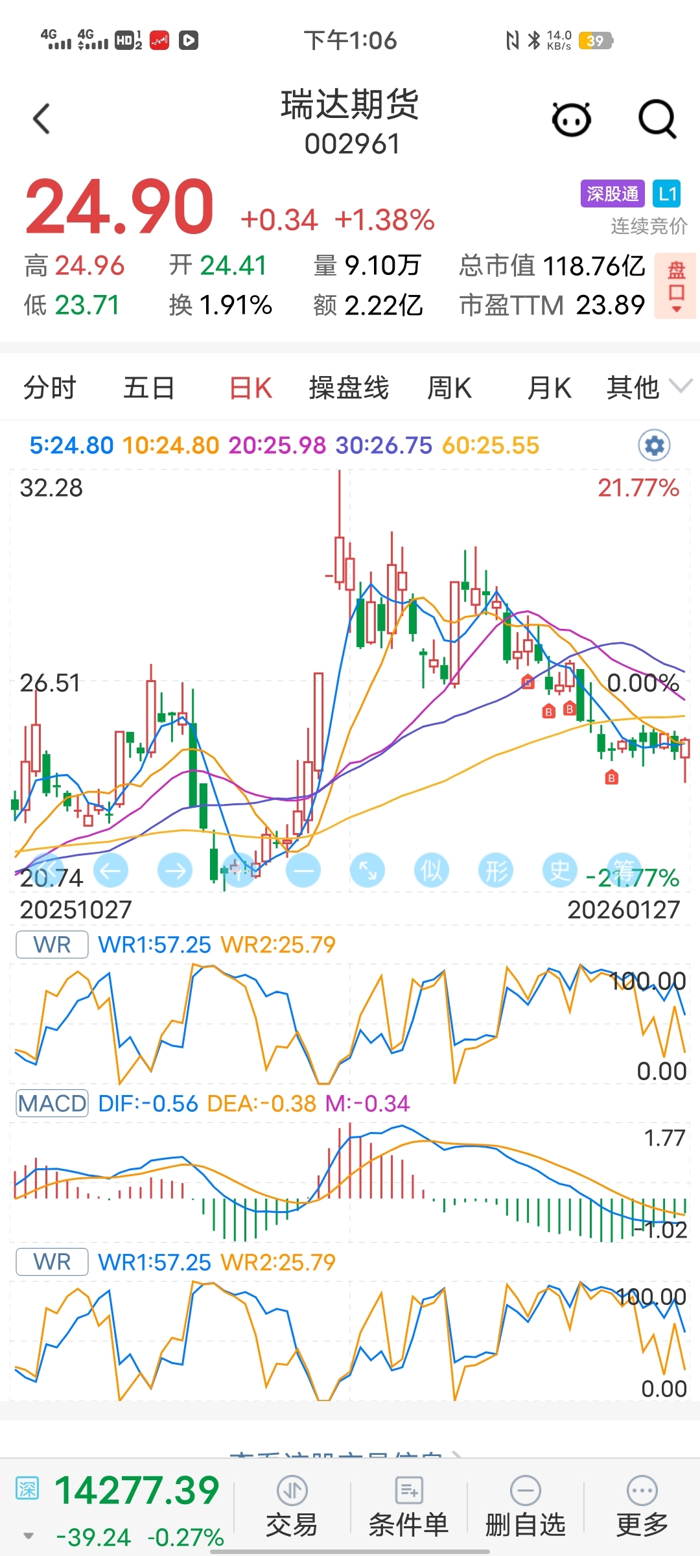Change MACD indicator selector
The width and height of the screenshot is (700, 1556).
pos(52,1103)
